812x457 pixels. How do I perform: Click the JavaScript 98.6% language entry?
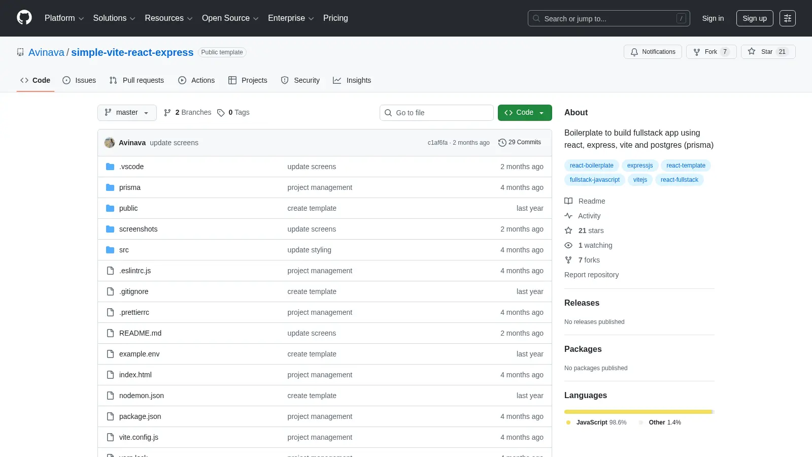coord(597,422)
